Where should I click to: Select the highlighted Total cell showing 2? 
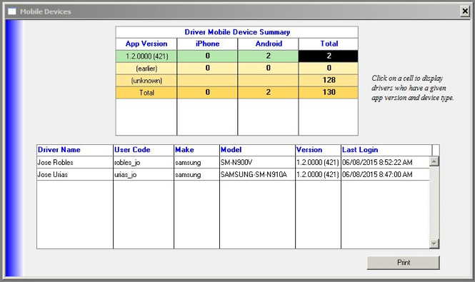[329, 56]
